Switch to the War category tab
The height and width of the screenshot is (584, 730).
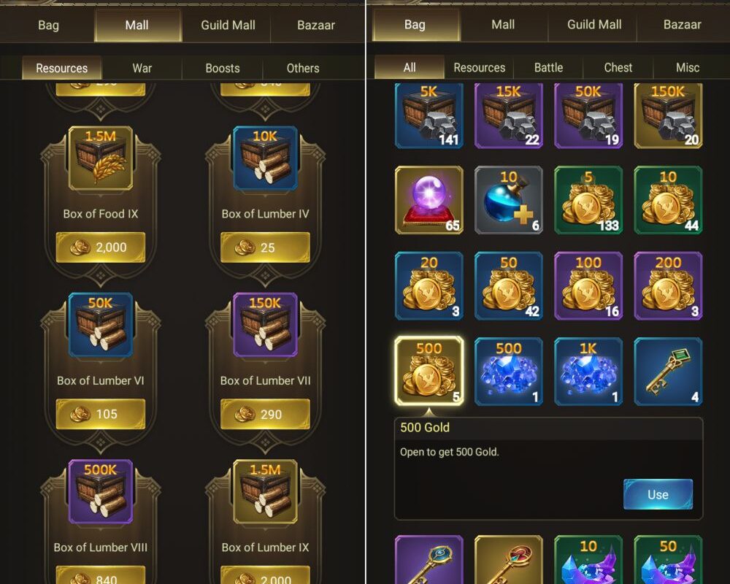(x=142, y=68)
